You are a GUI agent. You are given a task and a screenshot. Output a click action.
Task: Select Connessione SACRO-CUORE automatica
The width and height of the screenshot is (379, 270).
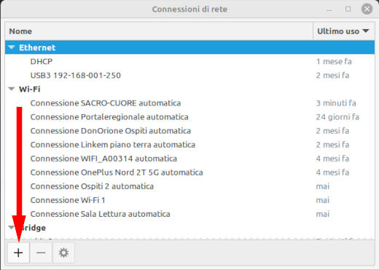pyautogui.click(x=189, y=103)
